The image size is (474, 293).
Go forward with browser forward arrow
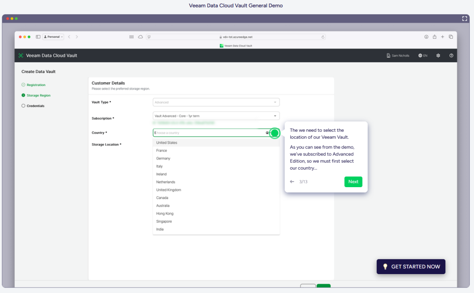click(x=77, y=37)
